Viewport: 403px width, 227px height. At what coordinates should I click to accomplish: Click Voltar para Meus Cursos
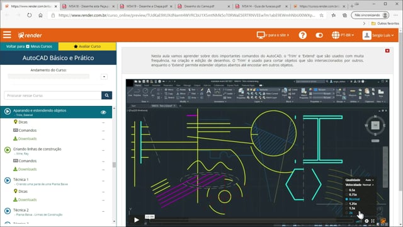pos(29,46)
